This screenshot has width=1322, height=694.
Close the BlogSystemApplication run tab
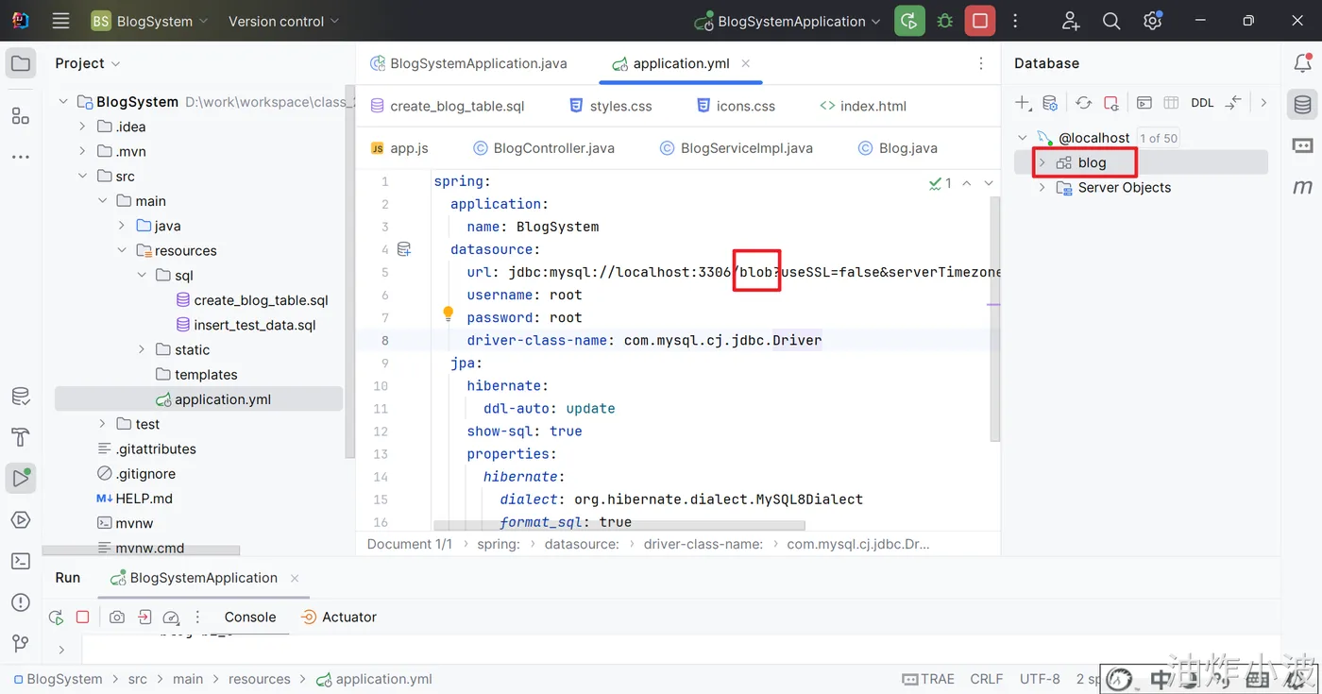pos(295,578)
